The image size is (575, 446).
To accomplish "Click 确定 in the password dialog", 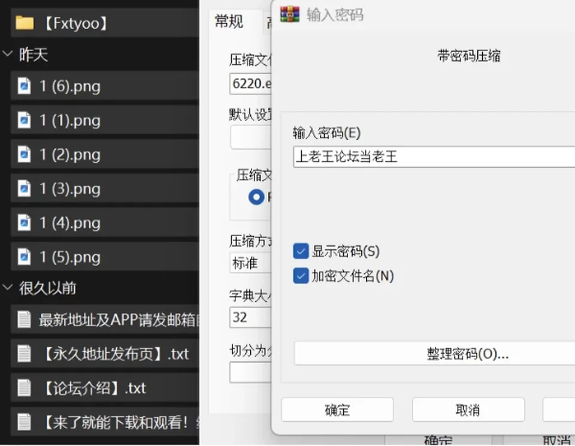I will pos(337,409).
